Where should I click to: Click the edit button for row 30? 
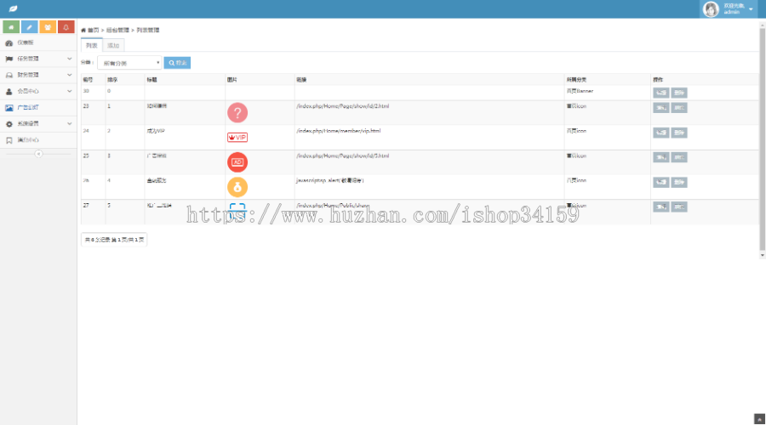click(661, 93)
